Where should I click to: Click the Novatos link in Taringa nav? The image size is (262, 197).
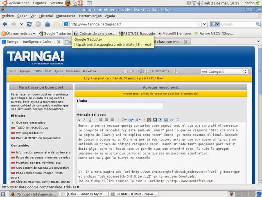(x=90, y=71)
